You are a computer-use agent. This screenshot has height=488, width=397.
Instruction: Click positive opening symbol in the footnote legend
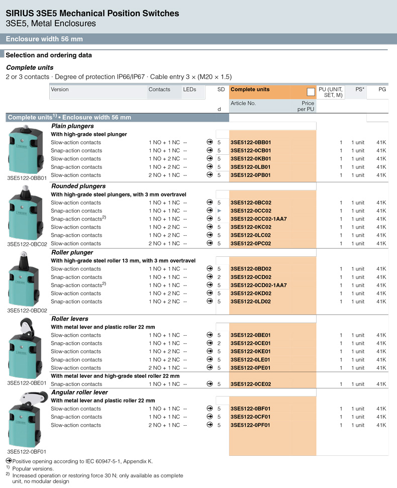pos(9,461)
